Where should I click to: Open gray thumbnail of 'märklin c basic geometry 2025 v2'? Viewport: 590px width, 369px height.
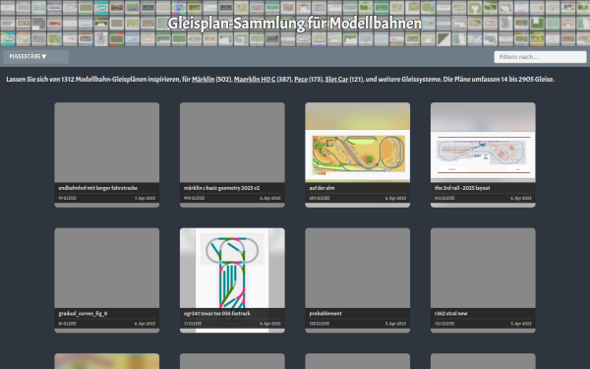[232, 143]
